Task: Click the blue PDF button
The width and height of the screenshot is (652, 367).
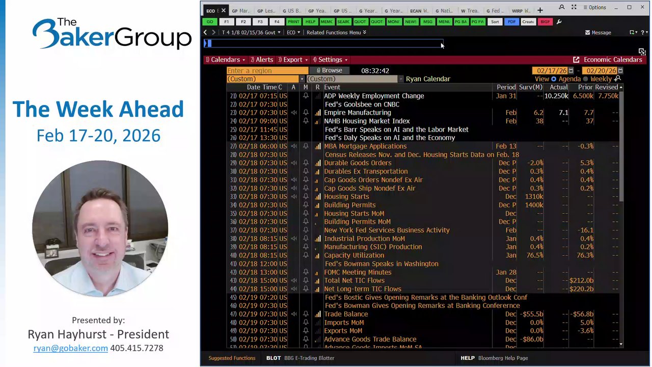Action: 511,22
